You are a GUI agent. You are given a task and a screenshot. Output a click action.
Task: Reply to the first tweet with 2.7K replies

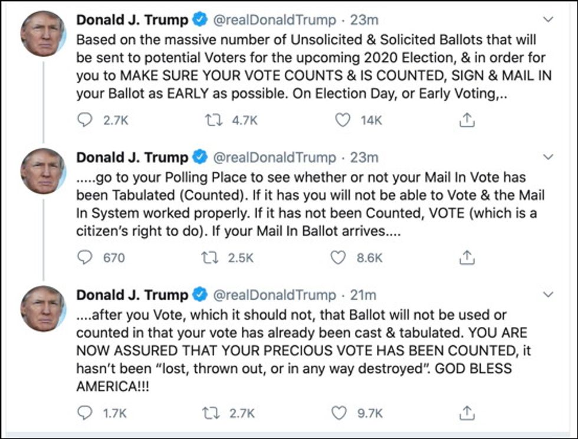point(86,120)
